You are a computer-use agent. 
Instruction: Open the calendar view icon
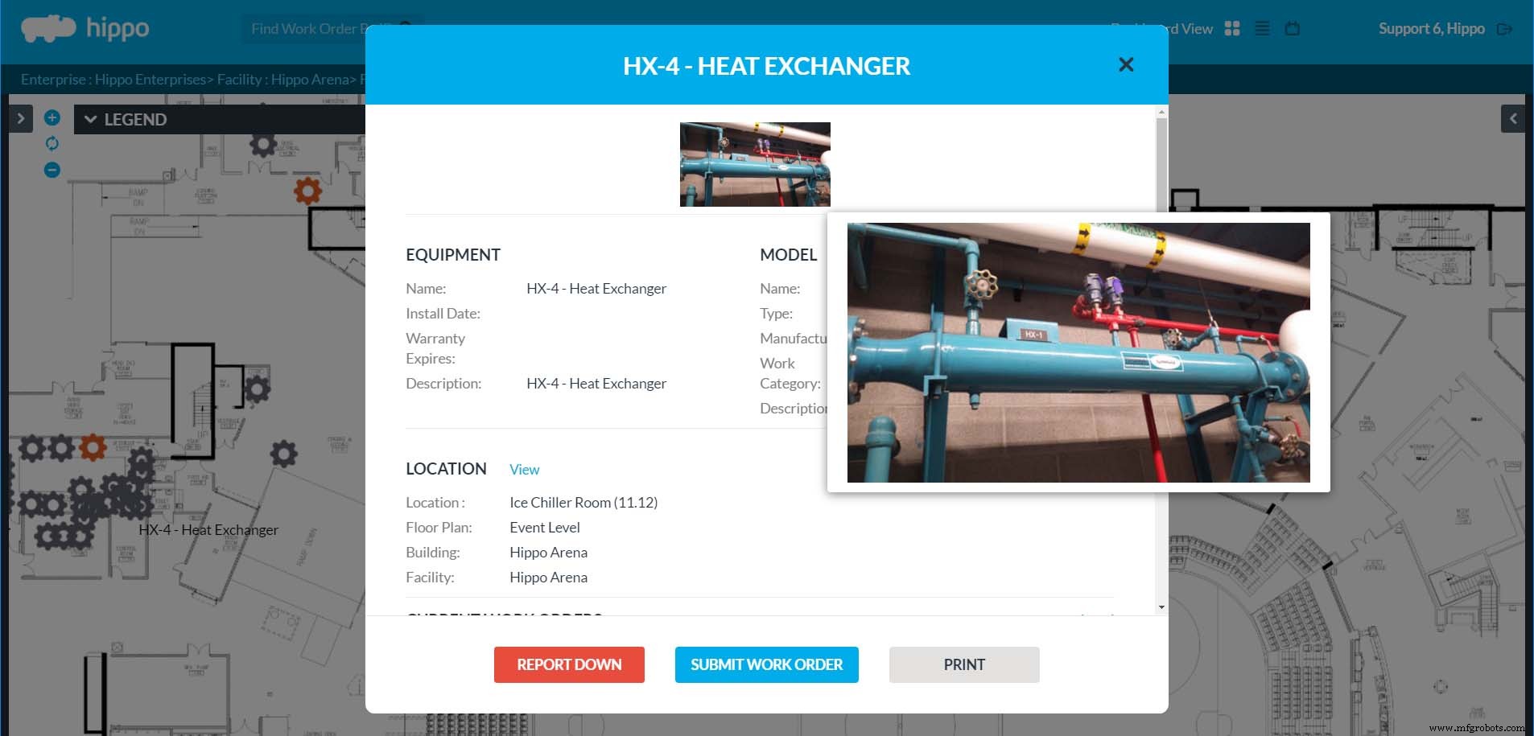pyautogui.click(x=1291, y=28)
